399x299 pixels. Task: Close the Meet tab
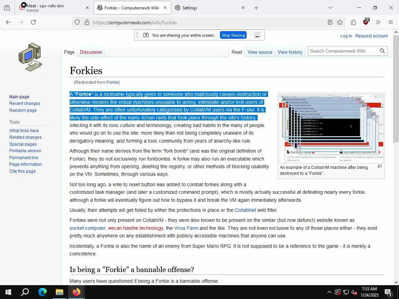click(87, 8)
